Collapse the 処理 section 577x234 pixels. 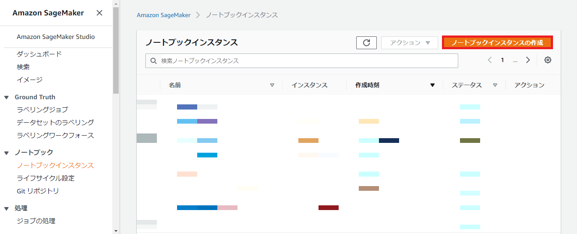tap(6, 208)
